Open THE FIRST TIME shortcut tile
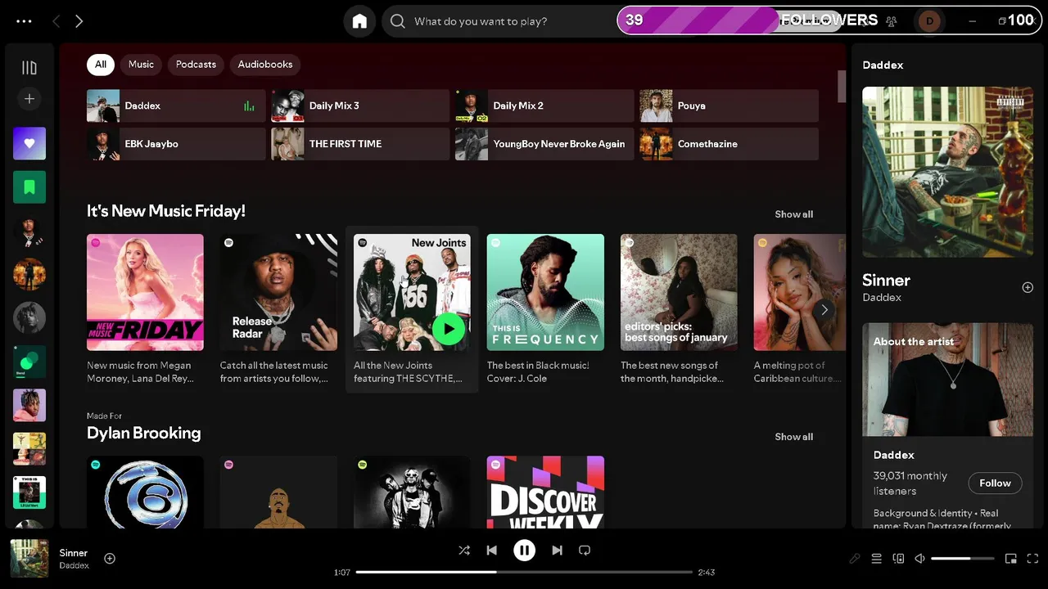This screenshot has height=589, width=1048. point(360,144)
